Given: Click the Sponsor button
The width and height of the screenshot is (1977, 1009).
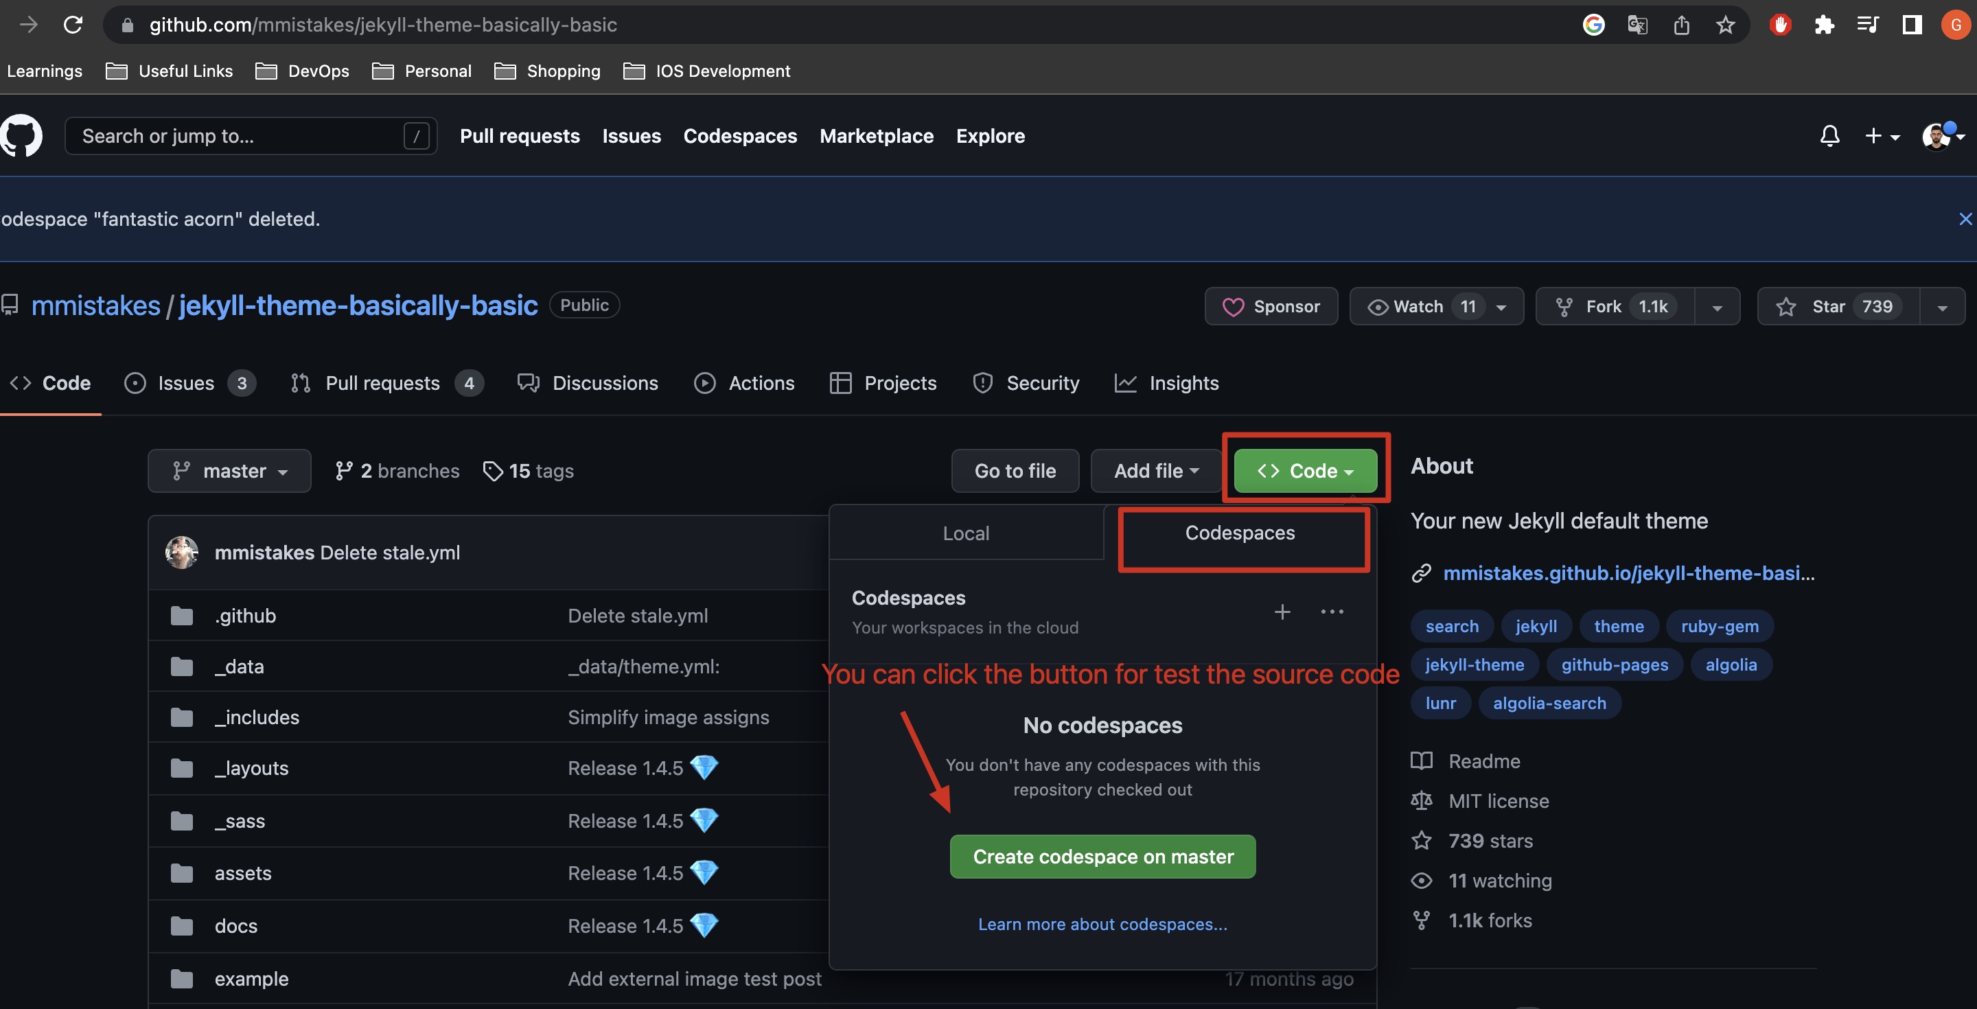Looking at the screenshot, I should (x=1271, y=307).
